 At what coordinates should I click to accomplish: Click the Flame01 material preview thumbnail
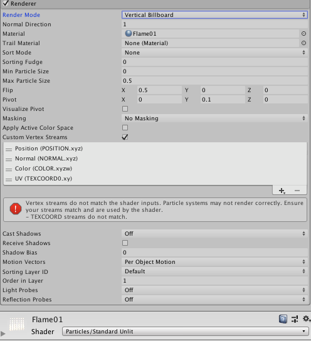tap(17, 324)
